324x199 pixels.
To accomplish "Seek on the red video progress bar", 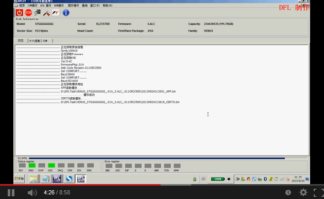I will 80,185.
